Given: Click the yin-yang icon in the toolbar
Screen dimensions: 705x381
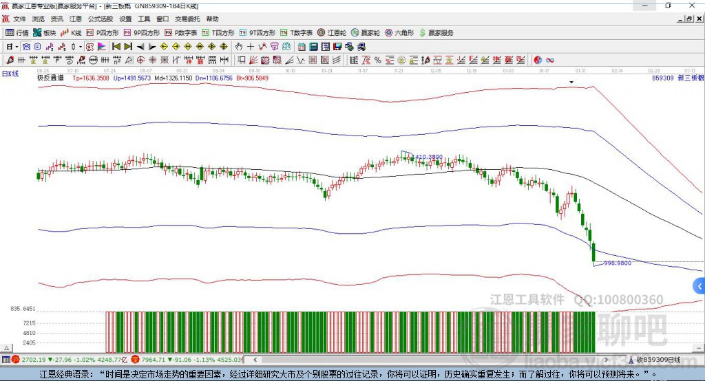Looking at the screenshot, I should 538,61.
